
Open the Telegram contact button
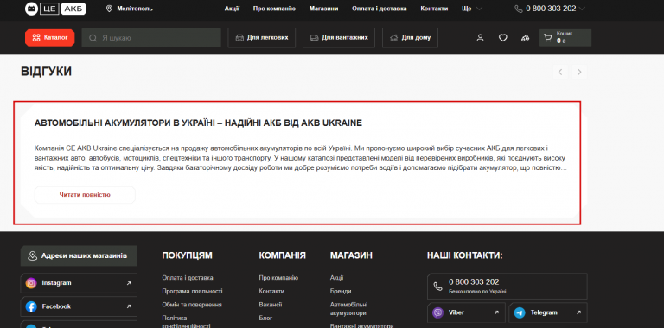(548, 312)
